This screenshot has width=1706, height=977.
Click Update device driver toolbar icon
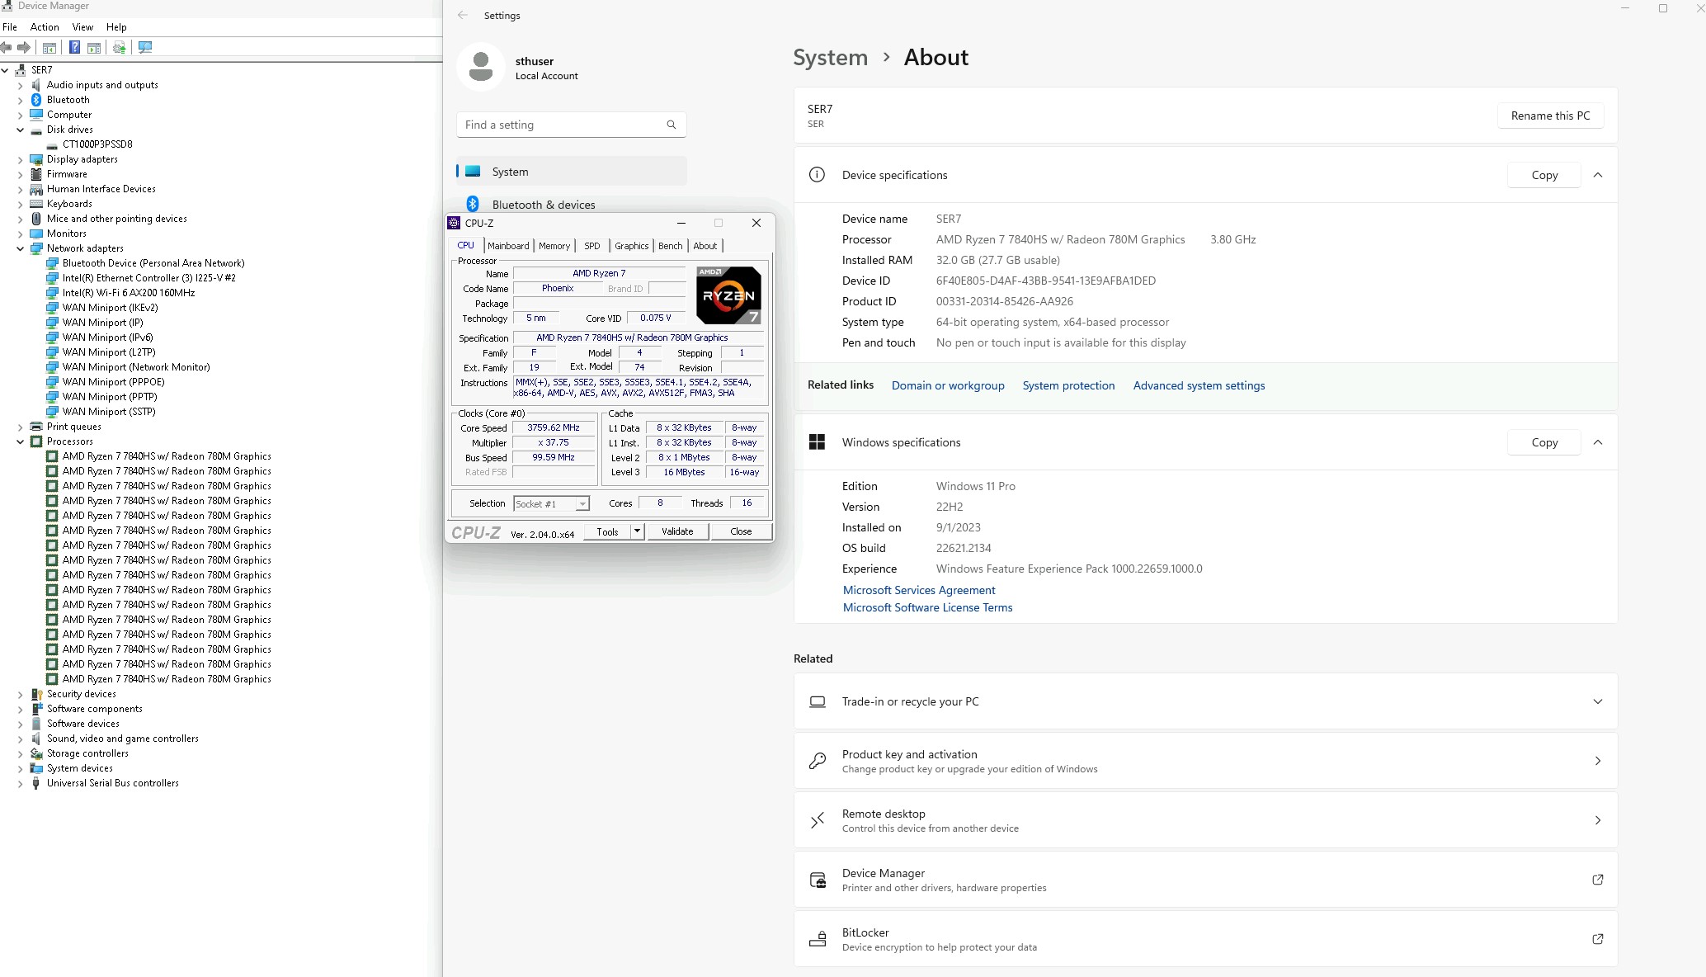120,48
